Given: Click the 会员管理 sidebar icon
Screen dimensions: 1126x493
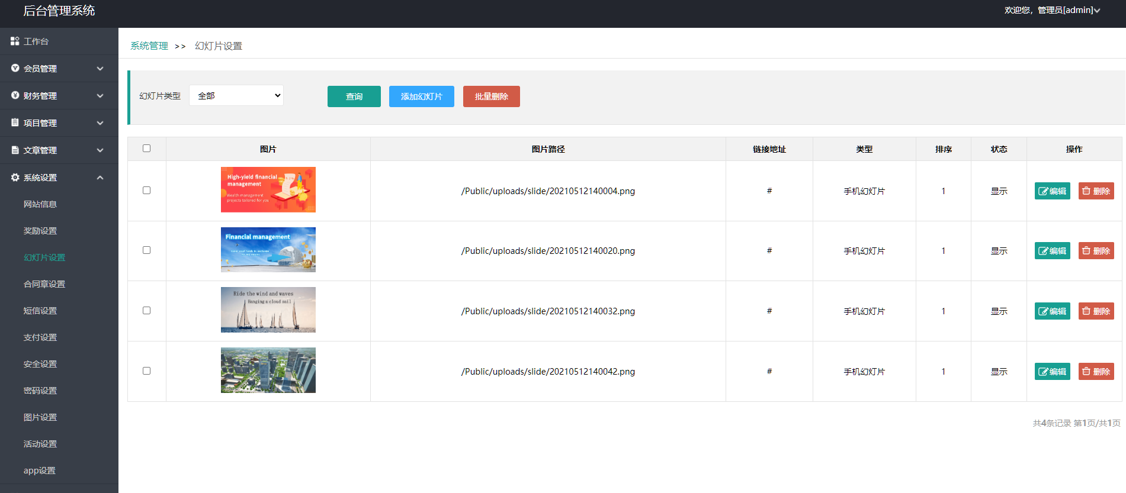Looking at the screenshot, I should [x=15, y=69].
